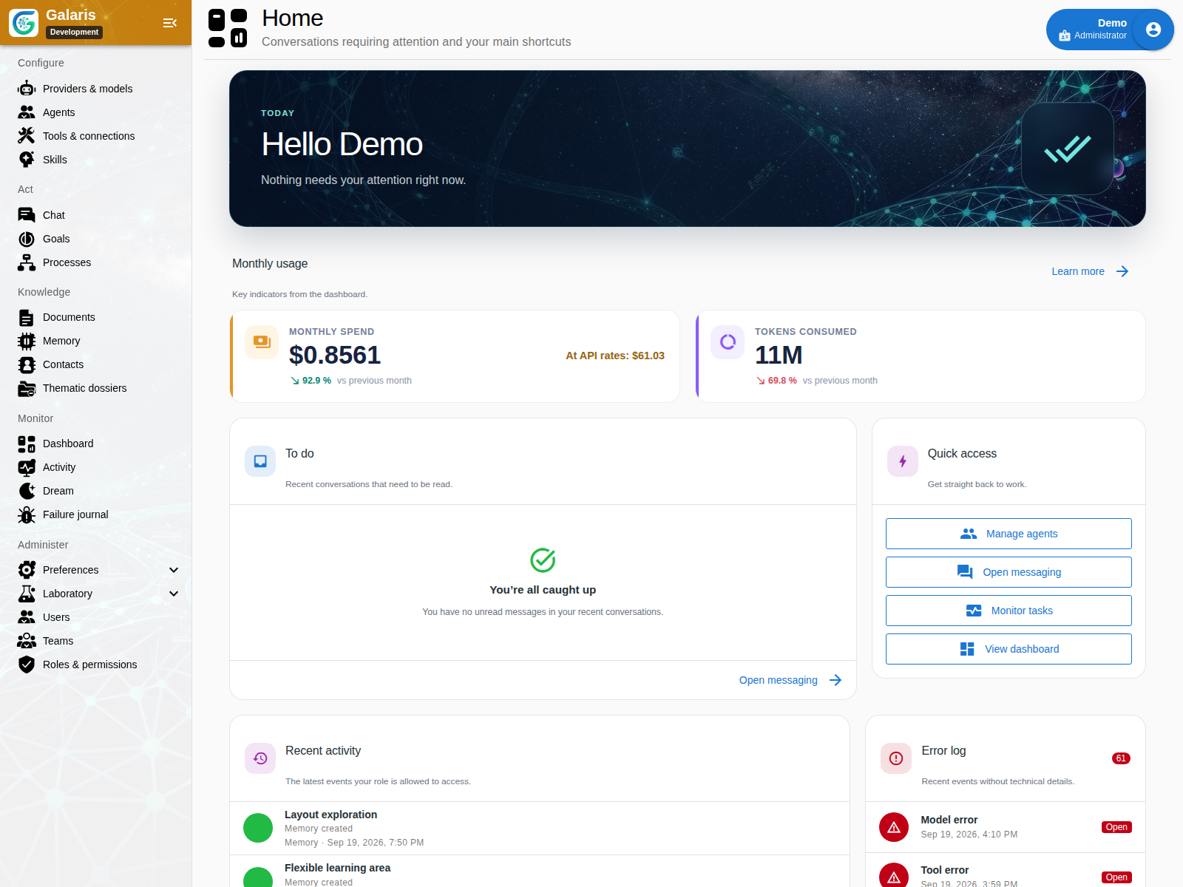This screenshot has width=1183, height=887.
Task: Open Providers & models robot icon
Action: (x=27, y=89)
